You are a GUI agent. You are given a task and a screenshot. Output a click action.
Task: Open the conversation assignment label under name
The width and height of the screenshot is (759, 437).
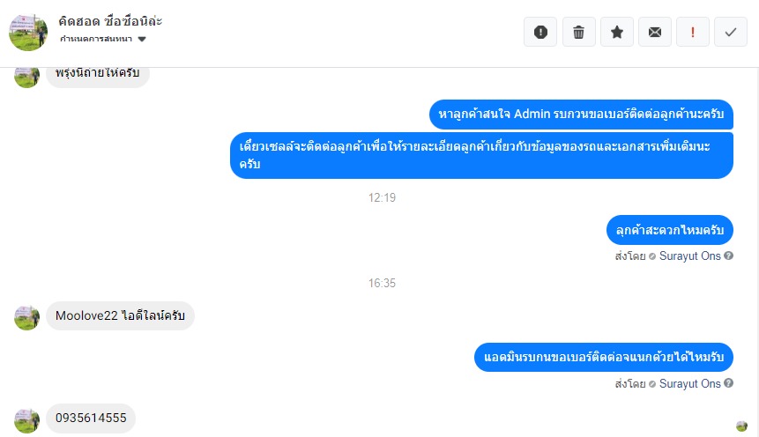click(97, 40)
